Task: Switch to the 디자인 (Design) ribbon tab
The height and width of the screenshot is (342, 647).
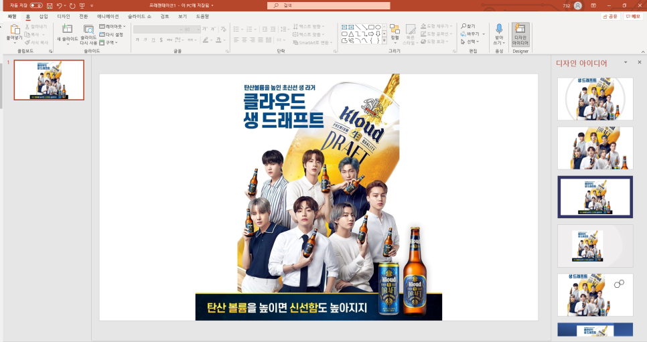Action: (64, 17)
